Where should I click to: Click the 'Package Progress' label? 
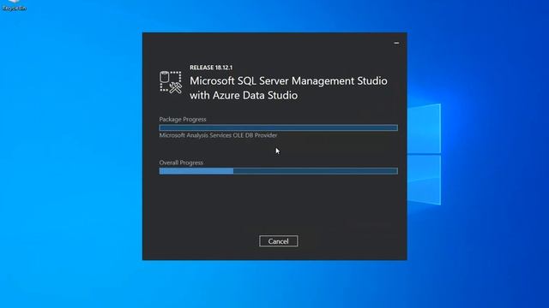183,119
